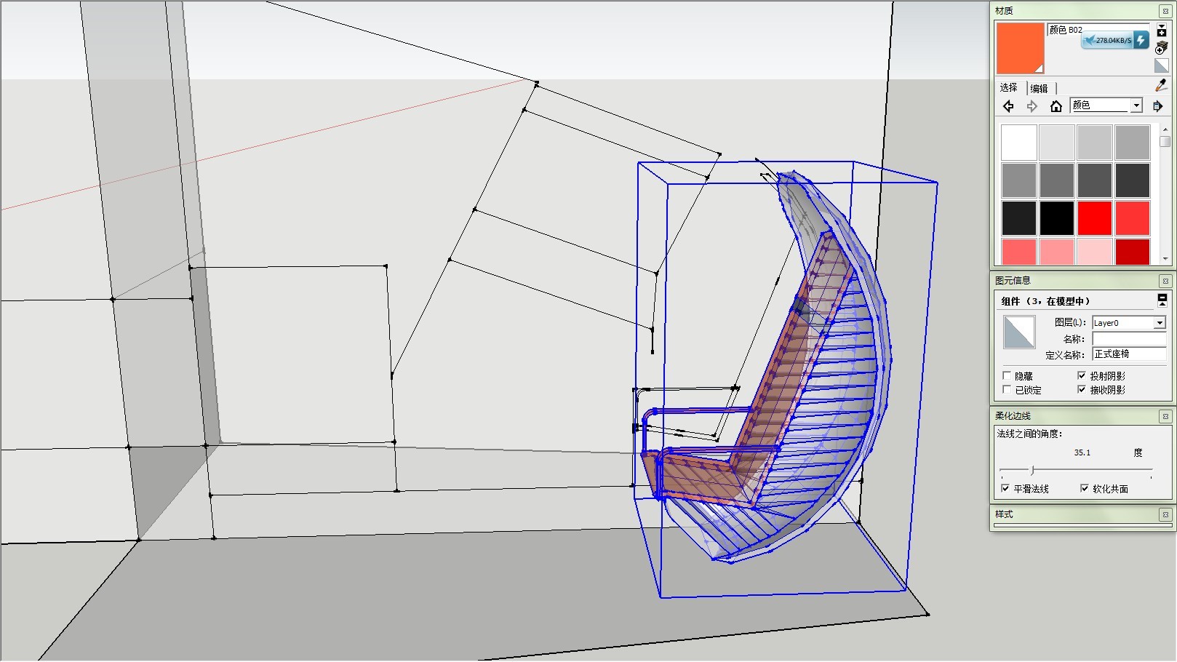This screenshot has width=1177, height=662.
Task: Select the lighter red swatch ending third row
Action: tap(1133, 218)
